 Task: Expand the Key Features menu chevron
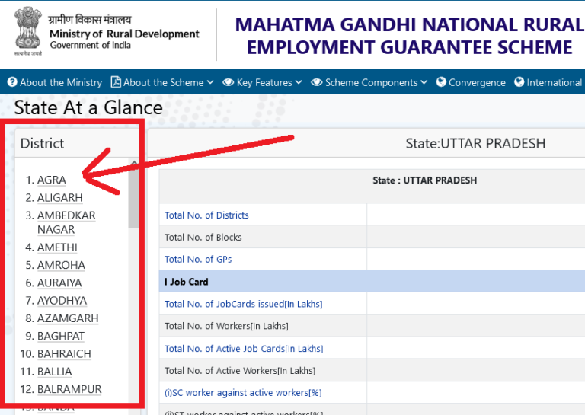pyautogui.click(x=299, y=83)
